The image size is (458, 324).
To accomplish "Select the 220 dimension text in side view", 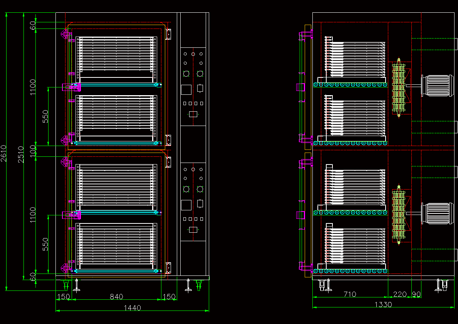I will (x=400, y=294).
